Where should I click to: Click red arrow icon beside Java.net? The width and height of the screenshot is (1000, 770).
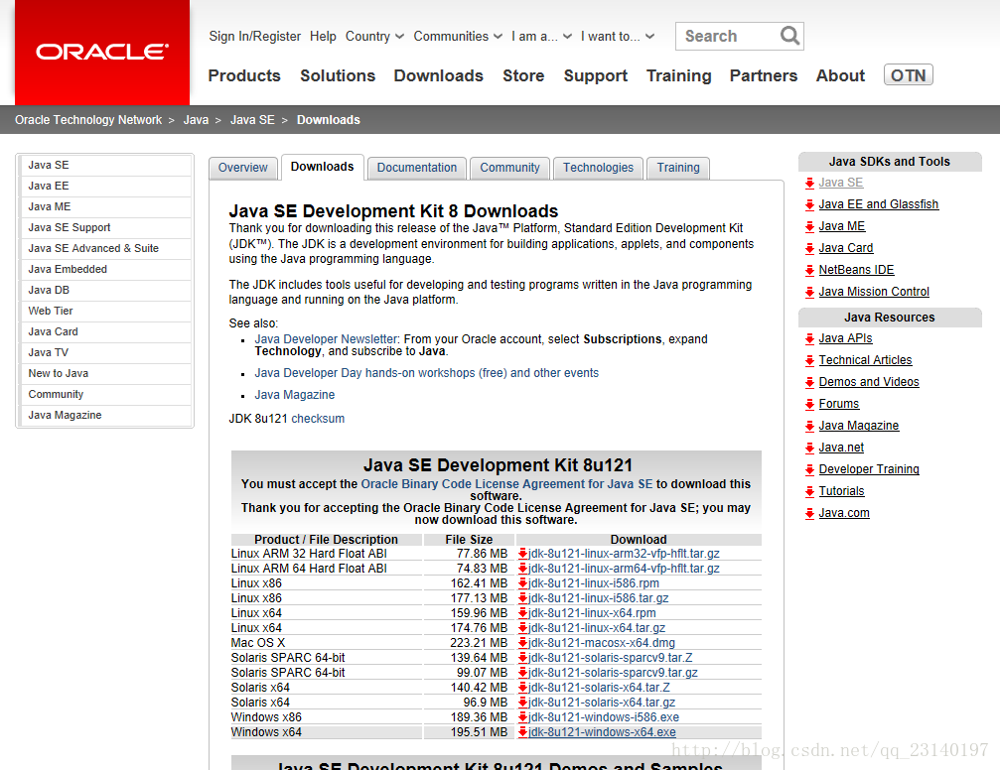(x=810, y=449)
